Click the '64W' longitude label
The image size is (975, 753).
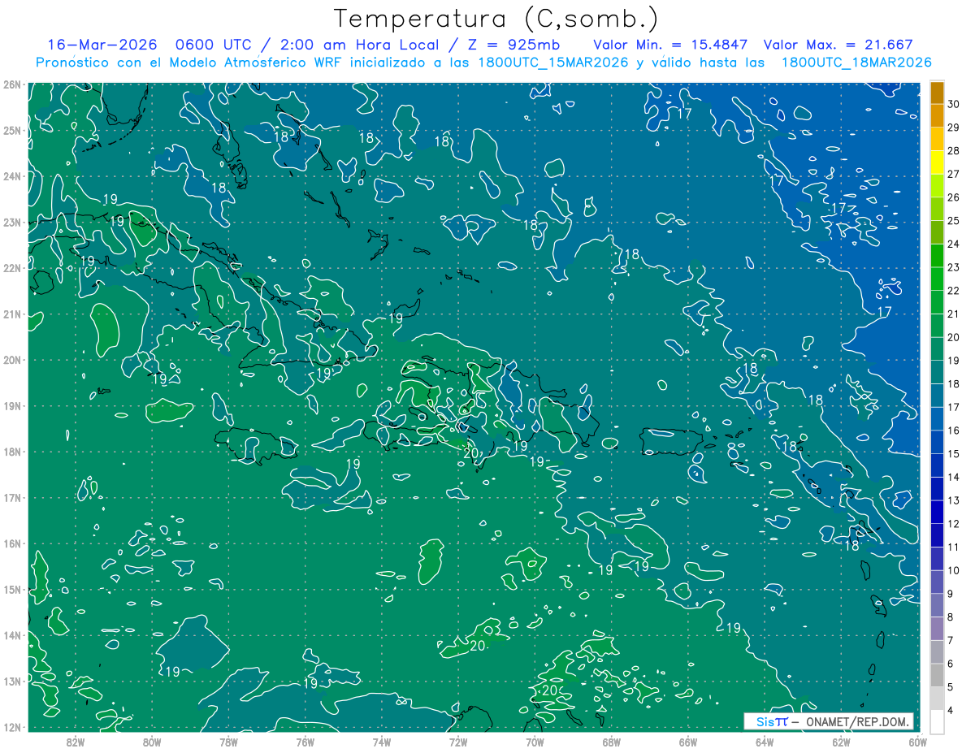coord(765,742)
